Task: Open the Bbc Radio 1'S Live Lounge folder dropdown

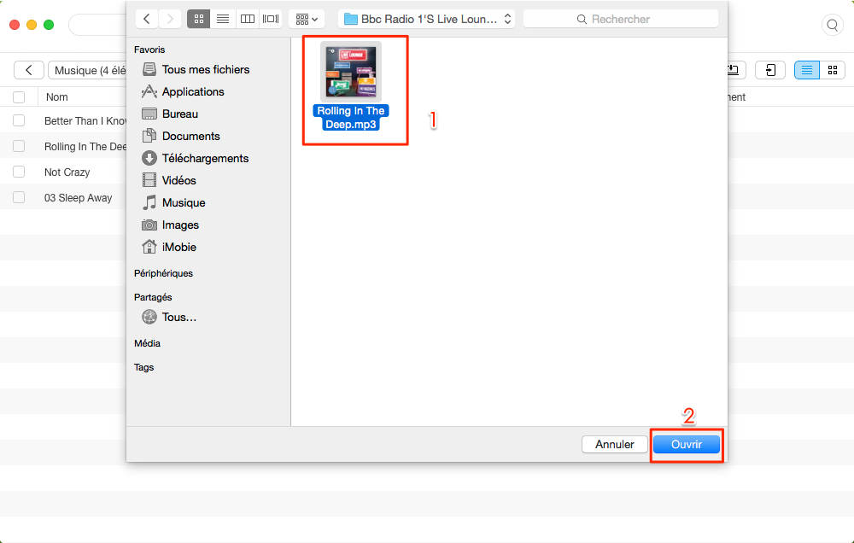Action: (x=426, y=19)
